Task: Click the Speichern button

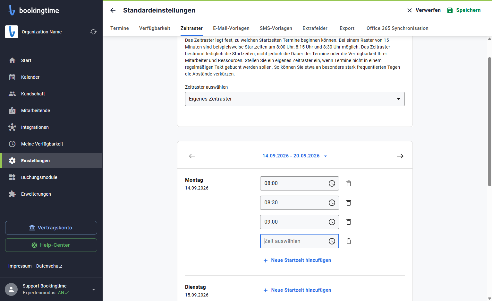Action: point(464,10)
